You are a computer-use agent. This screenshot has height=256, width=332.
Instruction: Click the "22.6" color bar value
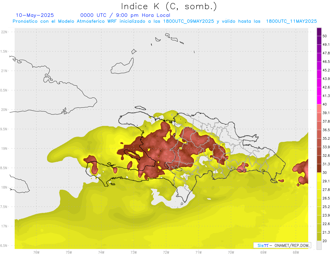point(326,224)
